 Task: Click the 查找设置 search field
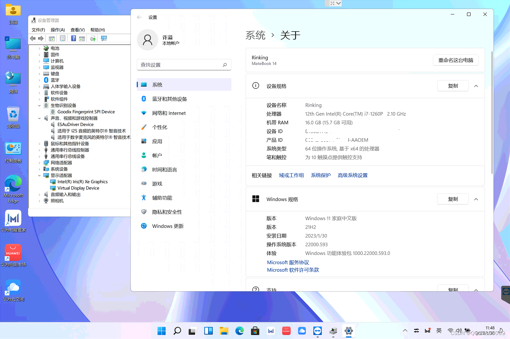click(184, 65)
